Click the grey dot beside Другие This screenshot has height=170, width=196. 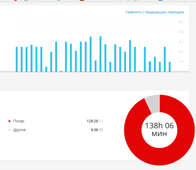tap(9, 130)
